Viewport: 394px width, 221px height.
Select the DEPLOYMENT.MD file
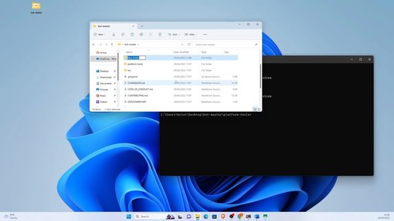point(180,102)
